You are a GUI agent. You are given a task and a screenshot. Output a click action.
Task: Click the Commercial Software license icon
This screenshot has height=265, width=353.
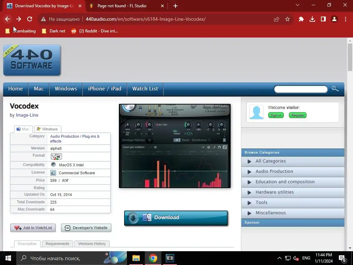[53, 173]
